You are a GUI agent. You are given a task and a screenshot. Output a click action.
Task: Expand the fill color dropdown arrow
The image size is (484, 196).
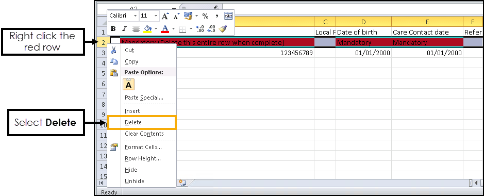tap(156, 29)
